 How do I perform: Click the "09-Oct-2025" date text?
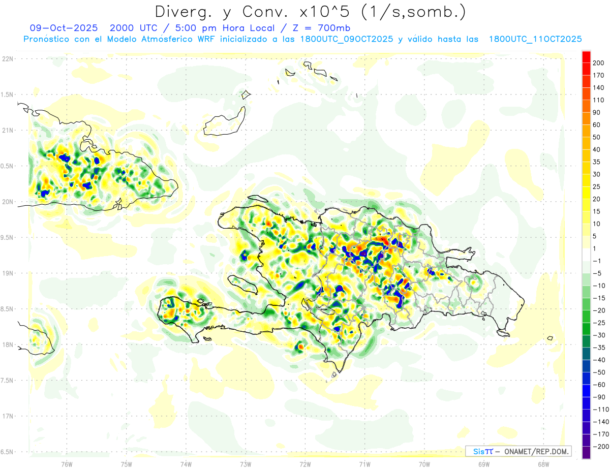pyautogui.click(x=64, y=28)
